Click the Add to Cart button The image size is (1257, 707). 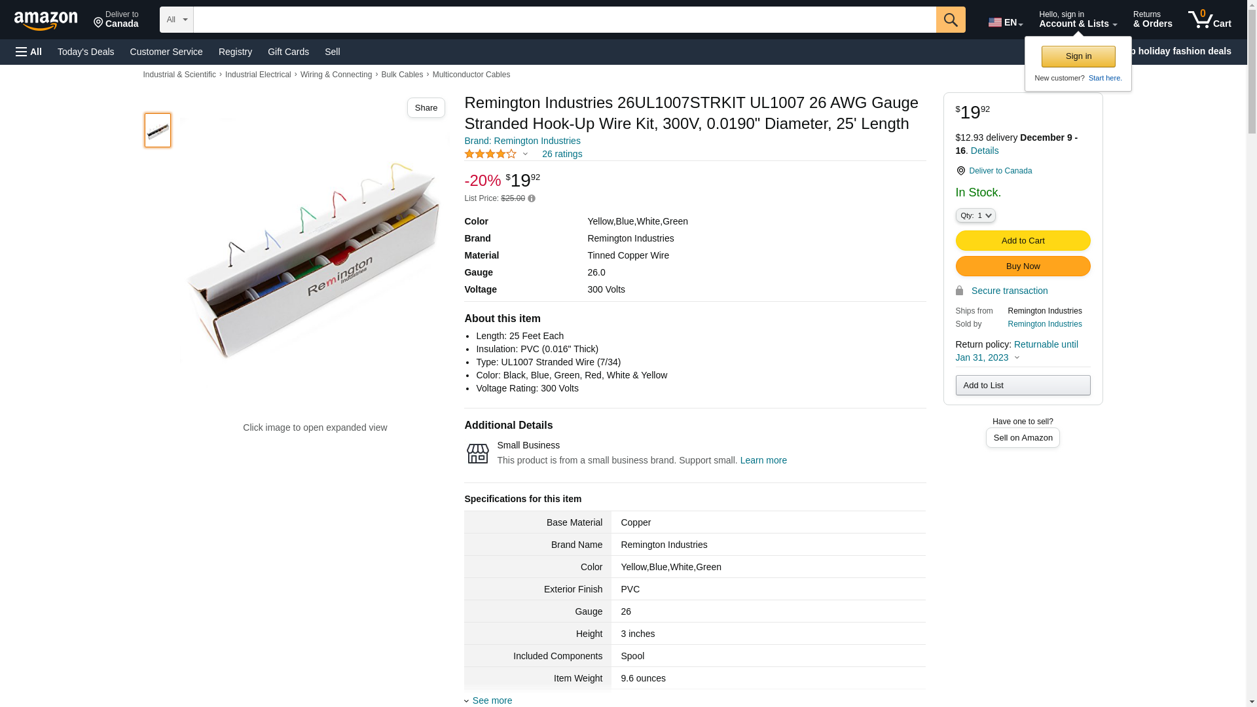(x=1023, y=241)
